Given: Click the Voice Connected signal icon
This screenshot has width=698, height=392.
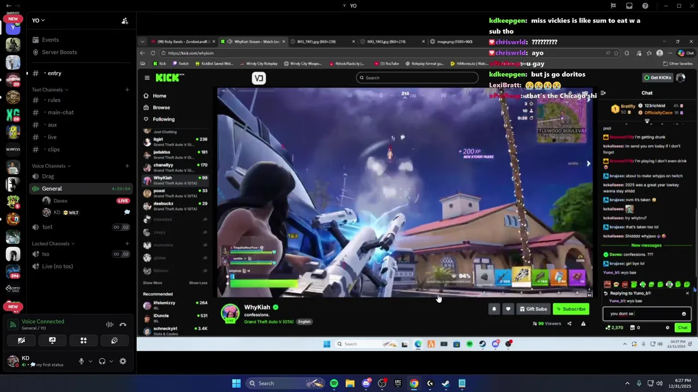Looking at the screenshot, I should point(13,324).
